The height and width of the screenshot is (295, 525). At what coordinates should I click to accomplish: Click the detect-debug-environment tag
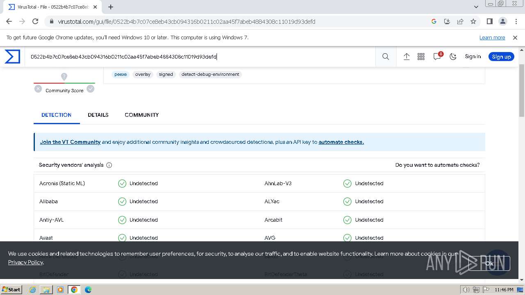[x=210, y=74]
